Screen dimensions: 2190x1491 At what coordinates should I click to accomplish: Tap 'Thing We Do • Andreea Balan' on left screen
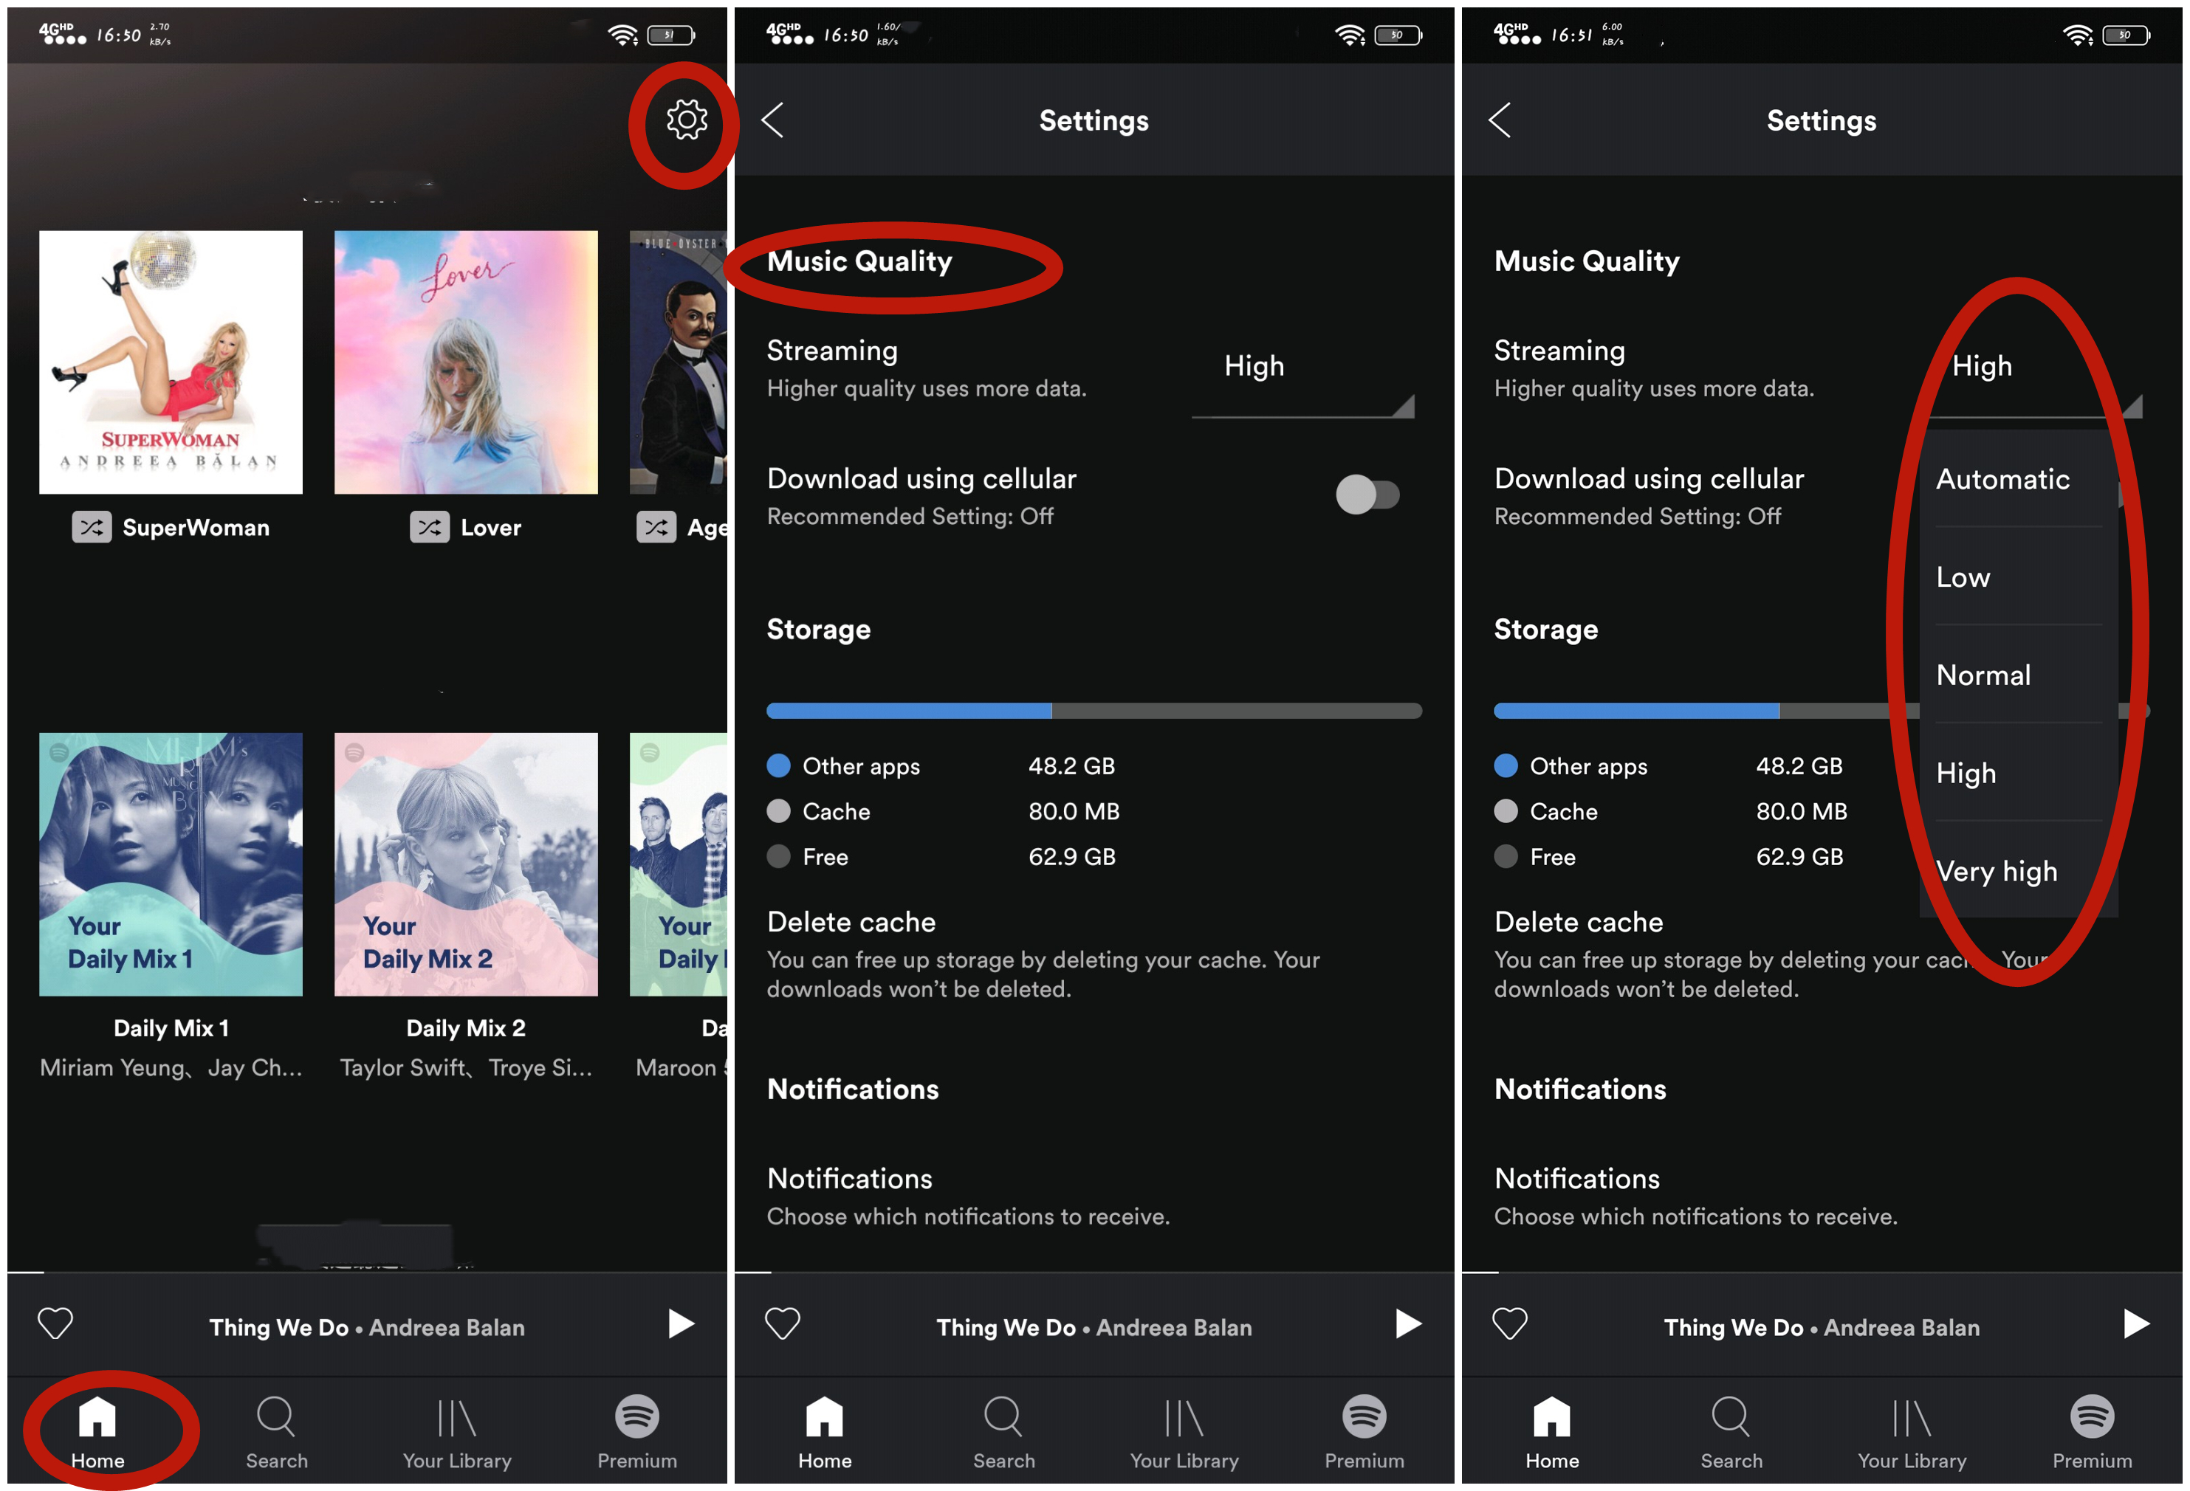coord(366,1327)
